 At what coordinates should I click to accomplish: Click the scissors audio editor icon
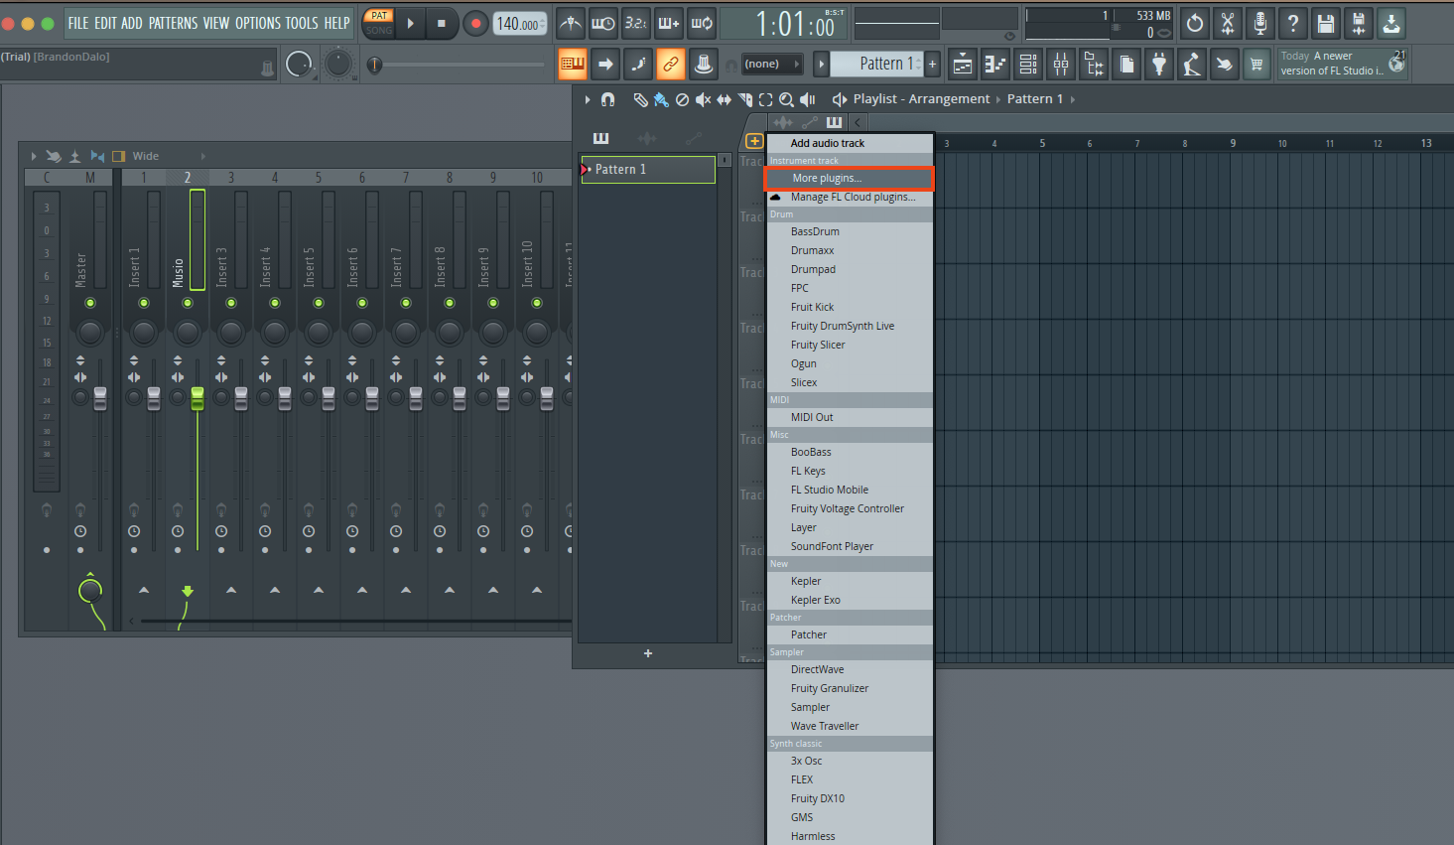click(1228, 23)
